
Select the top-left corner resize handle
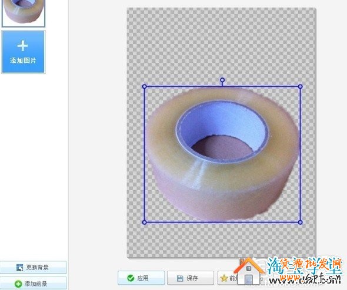(144, 86)
